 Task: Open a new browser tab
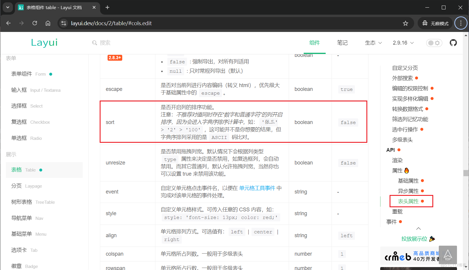(107, 7)
